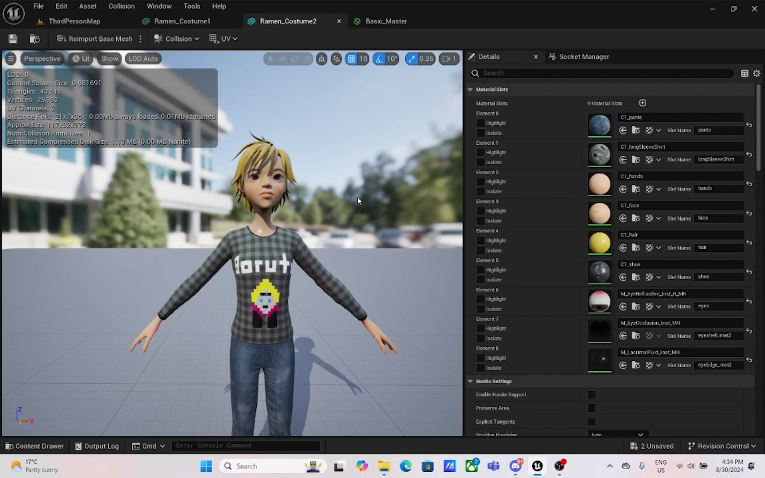Click the C1_pants material thumbnail
Image resolution: width=765 pixels, height=478 pixels.
[599, 125]
